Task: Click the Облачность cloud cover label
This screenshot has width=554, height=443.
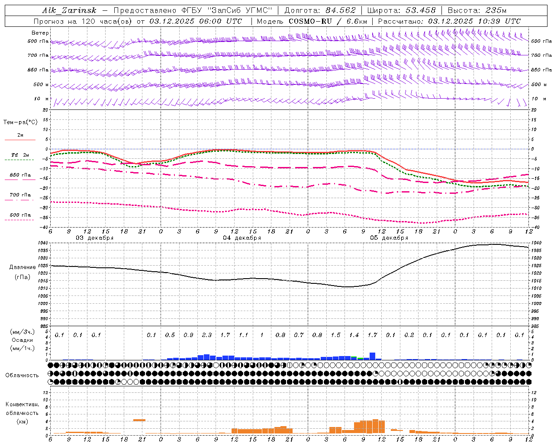Action: [x=22, y=375]
